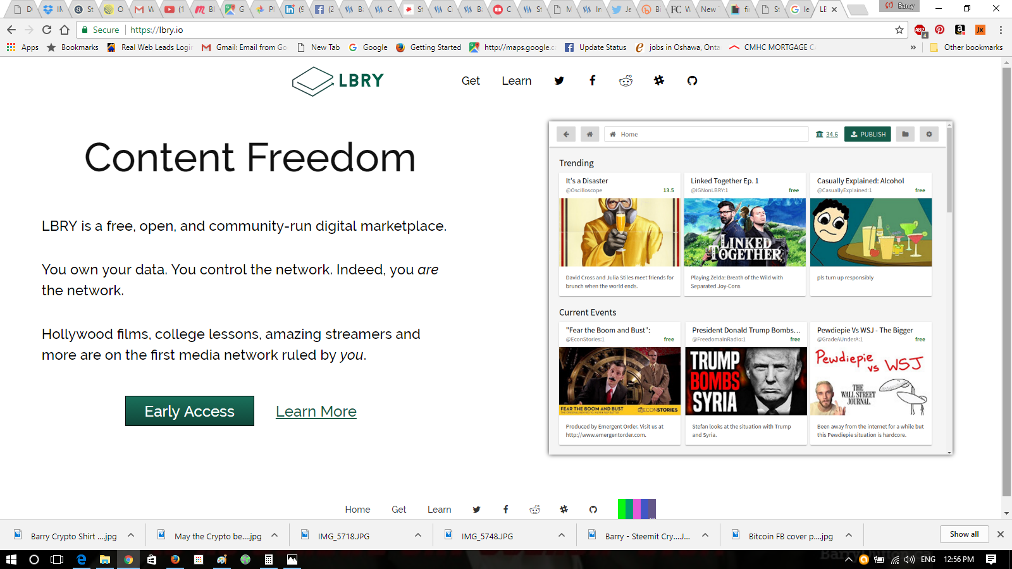Go back using the browser back arrow
Image resolution: width=1012 pixels, height=569 pixels.
11,30
